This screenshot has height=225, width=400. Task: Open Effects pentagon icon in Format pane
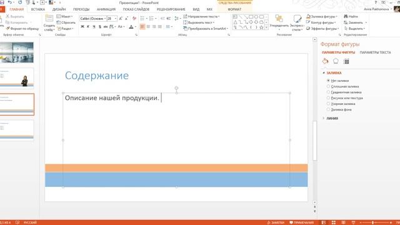(336, 61)
